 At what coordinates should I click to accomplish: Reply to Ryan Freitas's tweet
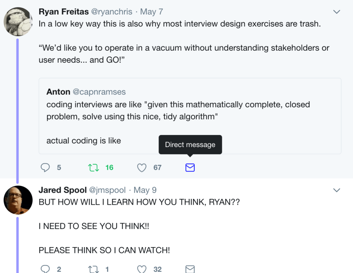[x=46, y=167]
